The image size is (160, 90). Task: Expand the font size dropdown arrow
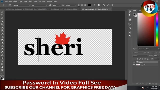(x=60, y=5)
